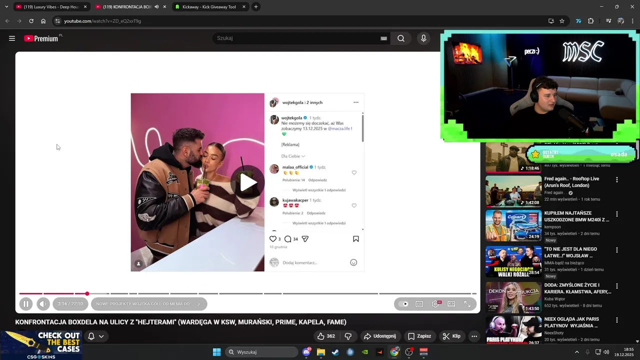View site information icon in address bar

[57, 21]
